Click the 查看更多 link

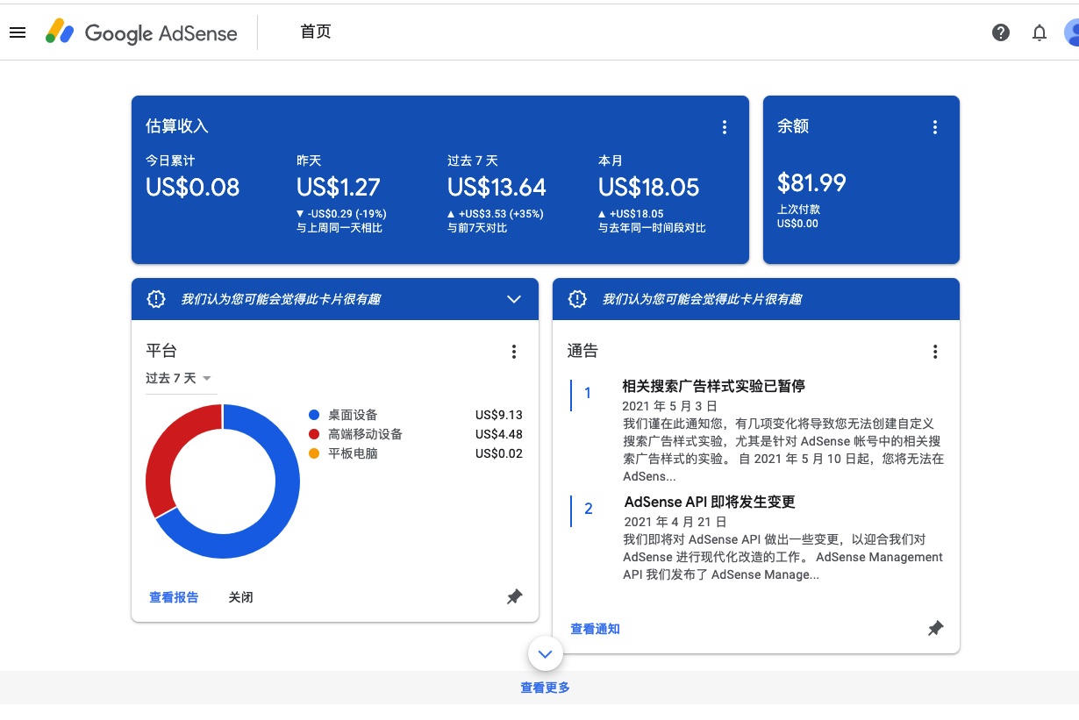(x=546, y=688)
